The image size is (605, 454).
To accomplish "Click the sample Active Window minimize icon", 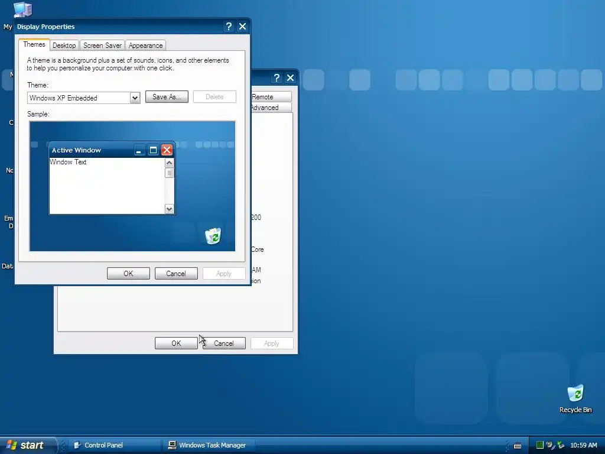I will pos(139,150).
